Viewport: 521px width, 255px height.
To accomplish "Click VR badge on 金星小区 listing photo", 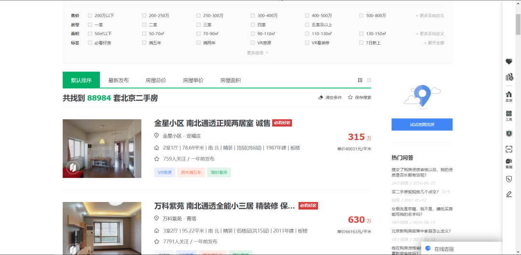I will [73, 167].
